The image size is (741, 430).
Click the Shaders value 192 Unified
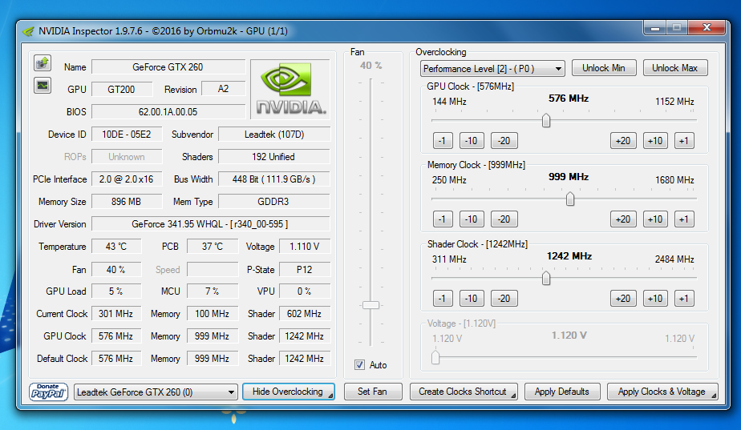click(274, 157)
